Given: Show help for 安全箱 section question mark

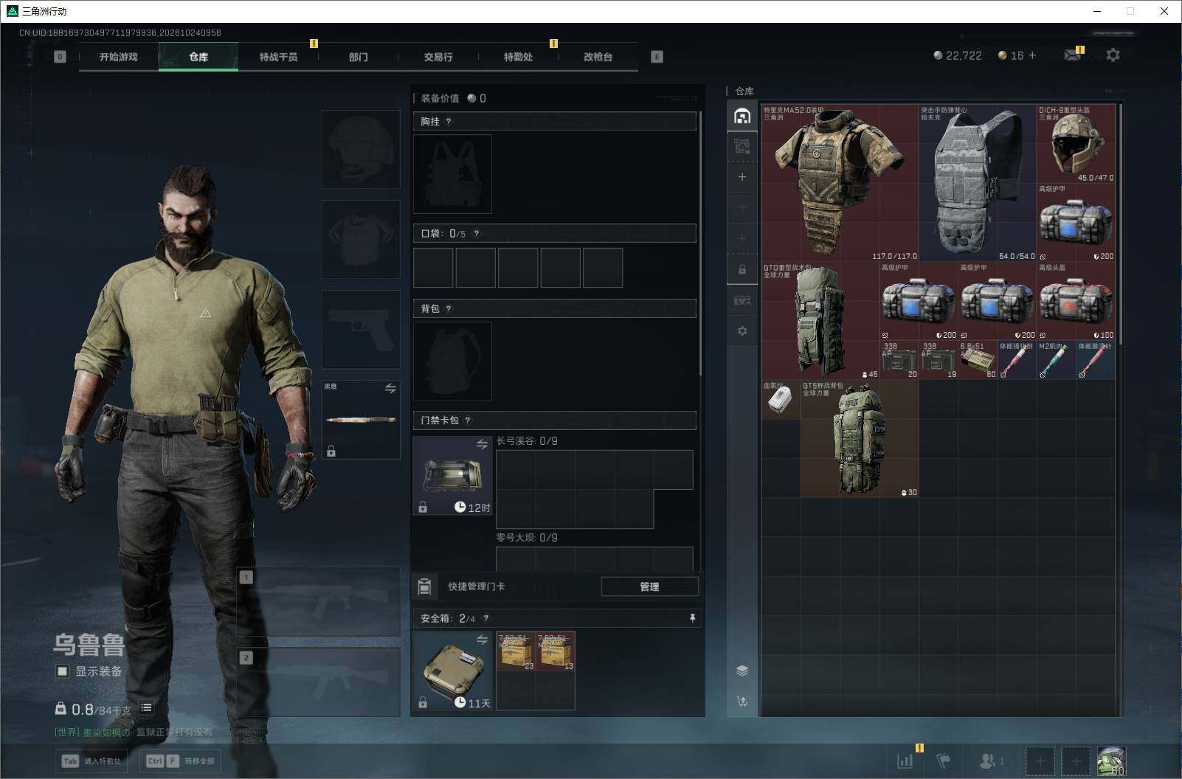Looking at the screenshot, I should (x=485, y=619).
